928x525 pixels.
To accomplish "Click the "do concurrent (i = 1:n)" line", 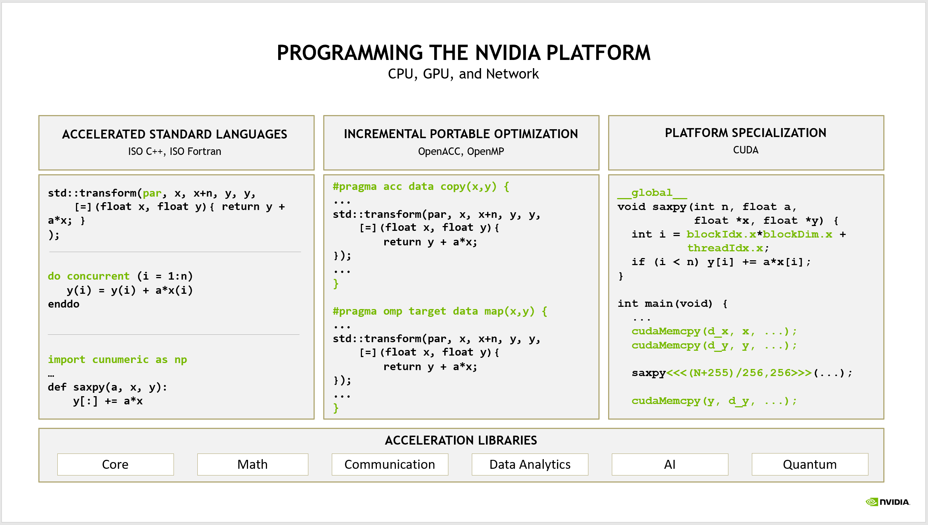I will pyautogui.click(x=120, y=276).
